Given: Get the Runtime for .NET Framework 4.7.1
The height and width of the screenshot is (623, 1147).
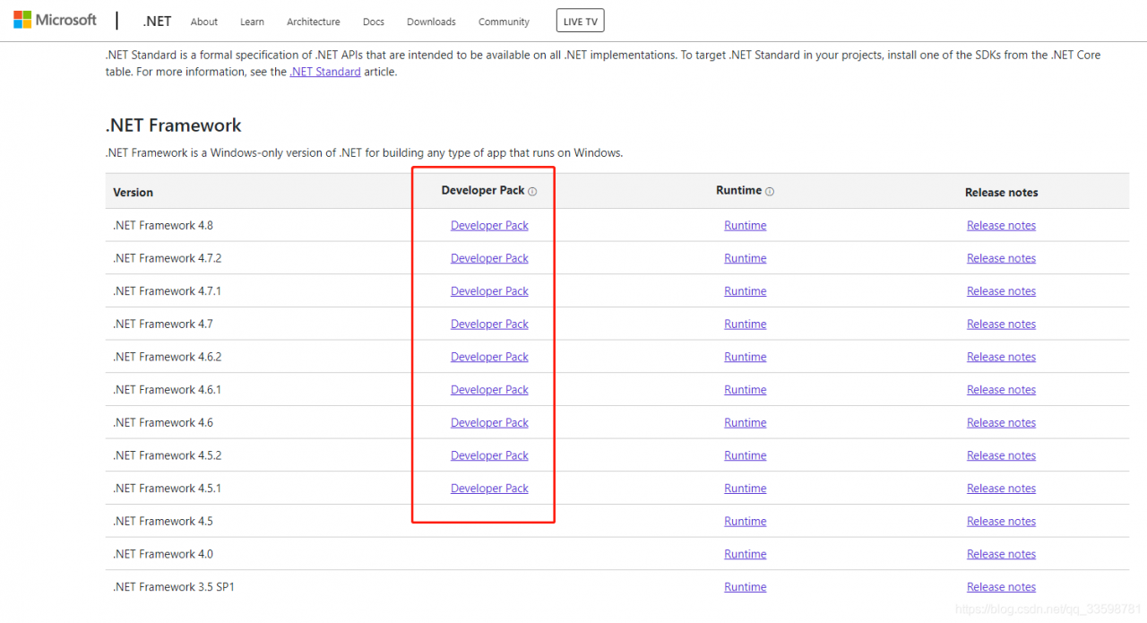Looking at the screenshot, I should (x=746, y=291).
